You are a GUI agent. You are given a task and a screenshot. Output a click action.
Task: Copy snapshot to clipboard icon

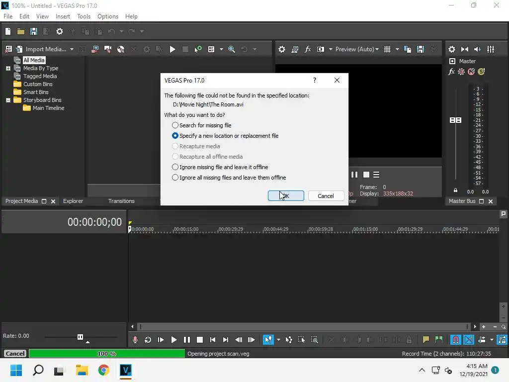pos(408,49)
